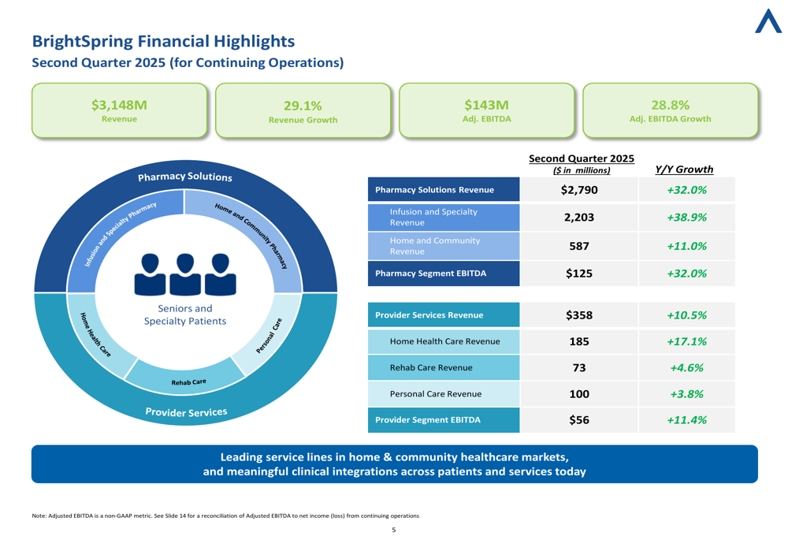Click the "($ in millions)" column subheader
Viewport: 788px width, 540px height.
point(582,170)
